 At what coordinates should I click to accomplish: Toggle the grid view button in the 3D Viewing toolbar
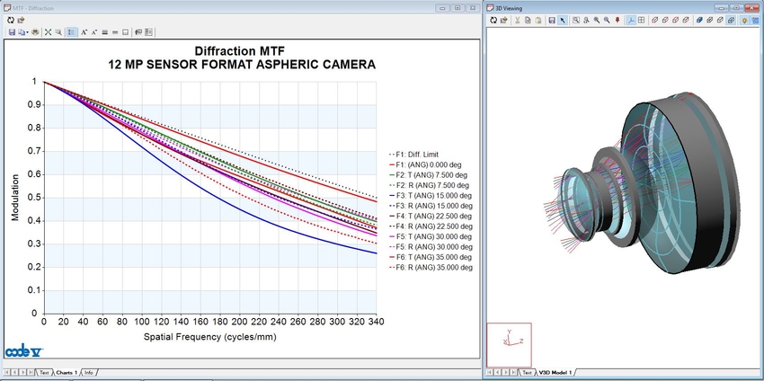coord(641,20)
